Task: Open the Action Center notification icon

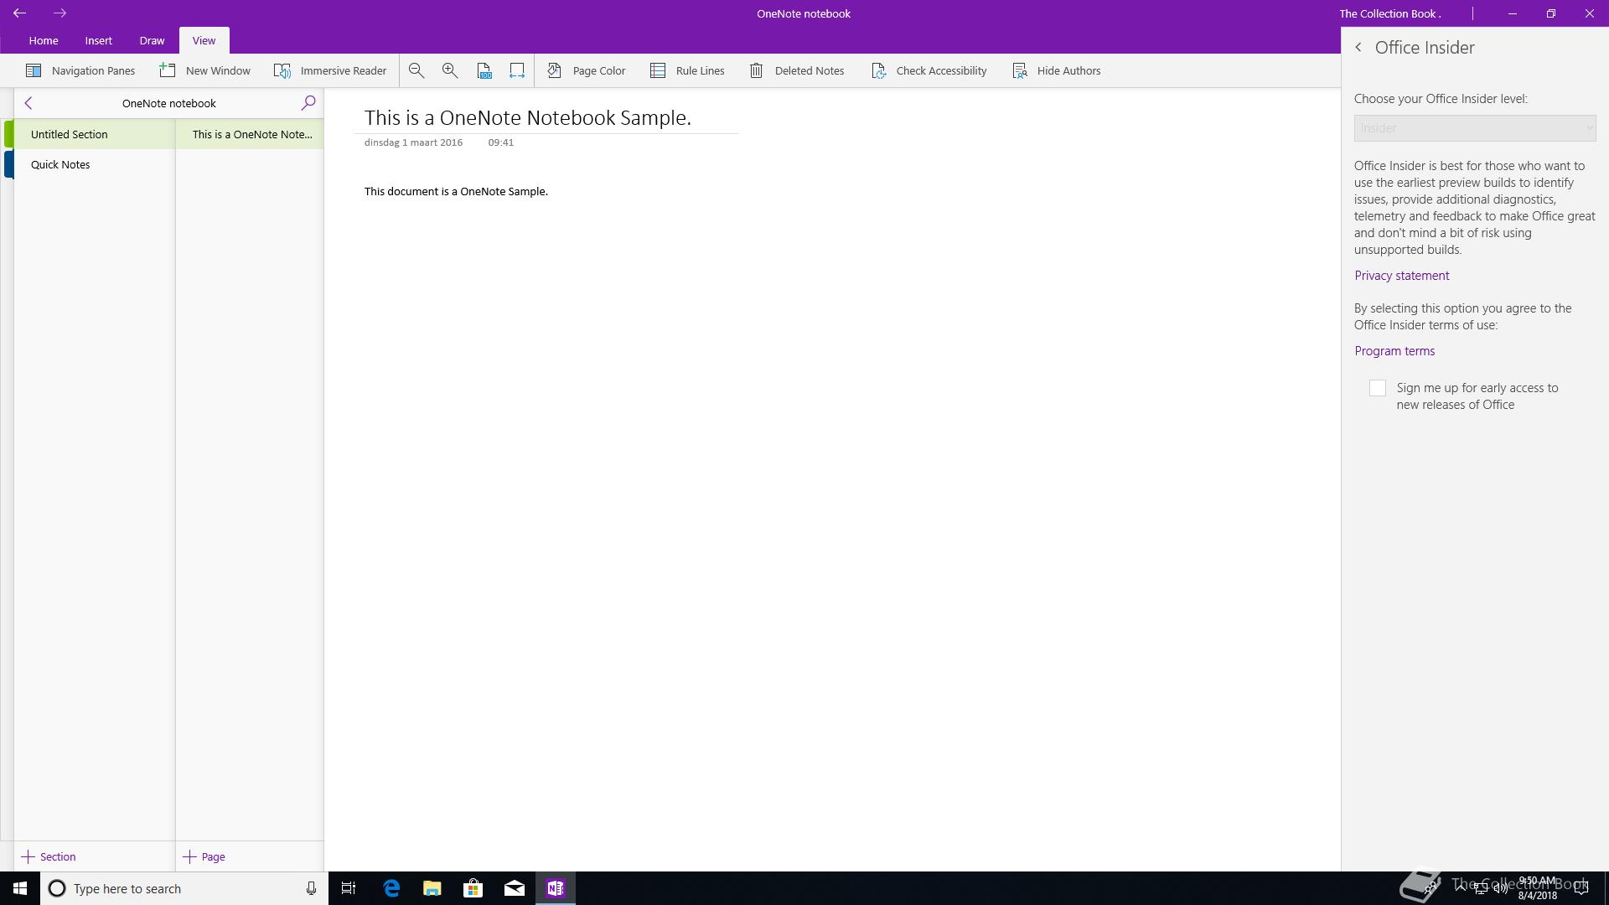Action: (x=1581, y=888)
